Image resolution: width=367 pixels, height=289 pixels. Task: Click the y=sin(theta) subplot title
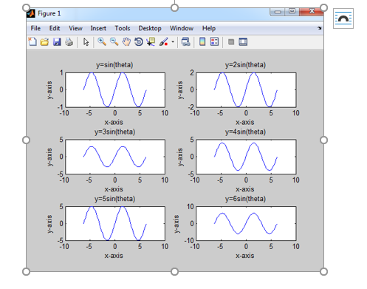click(114, 65)
